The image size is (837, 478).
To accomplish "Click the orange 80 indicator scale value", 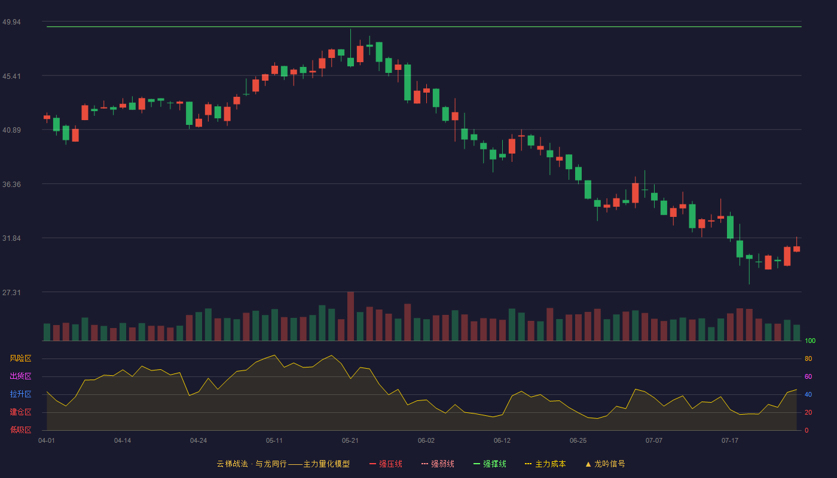I will click(x=808, y=359).
